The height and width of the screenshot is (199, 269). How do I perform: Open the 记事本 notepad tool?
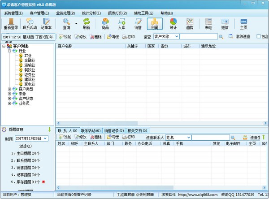click(x=47, y=23)
